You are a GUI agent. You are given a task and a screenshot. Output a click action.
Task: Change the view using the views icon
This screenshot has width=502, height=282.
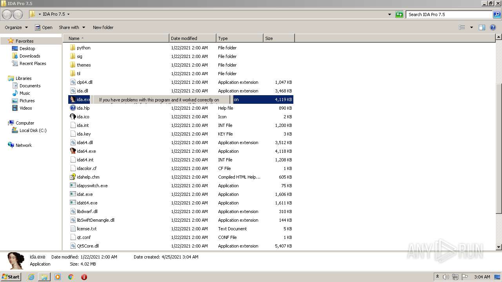point(462,27)
